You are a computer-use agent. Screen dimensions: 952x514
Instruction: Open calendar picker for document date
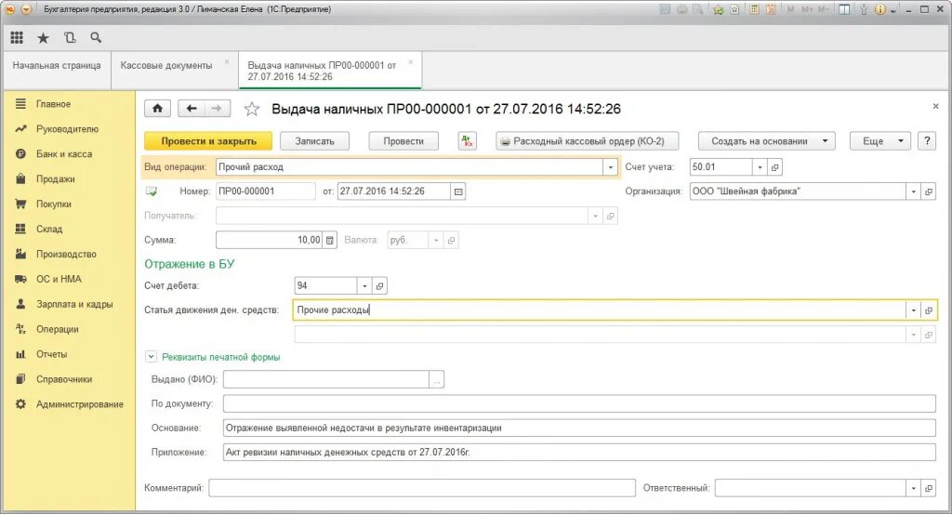pyautogui.click(x=458, y=191)
